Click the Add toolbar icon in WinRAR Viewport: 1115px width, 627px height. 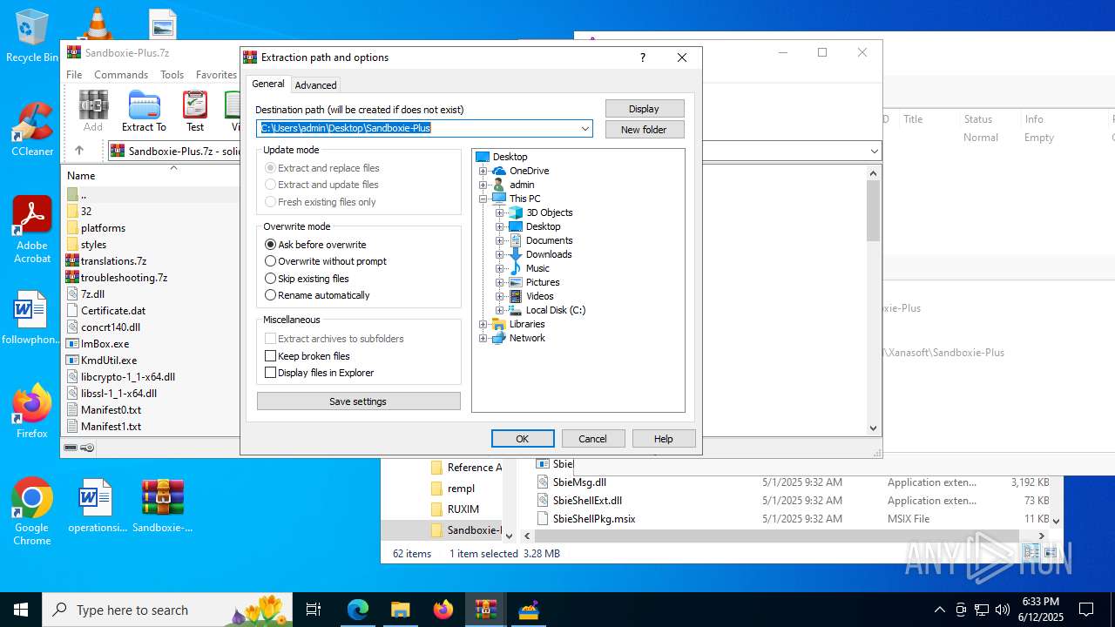(93, 111)
